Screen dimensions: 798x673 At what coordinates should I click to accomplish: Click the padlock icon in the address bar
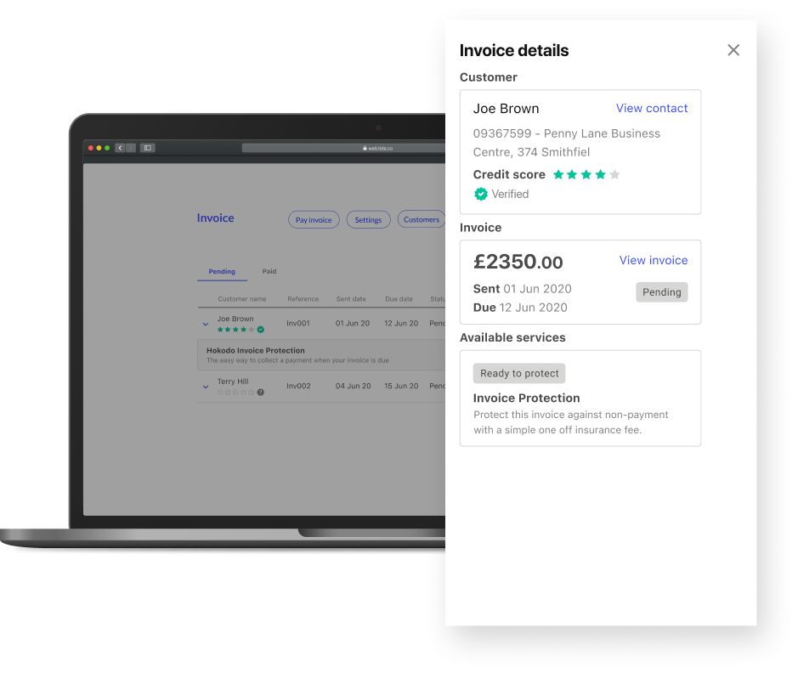click(365, 147)
